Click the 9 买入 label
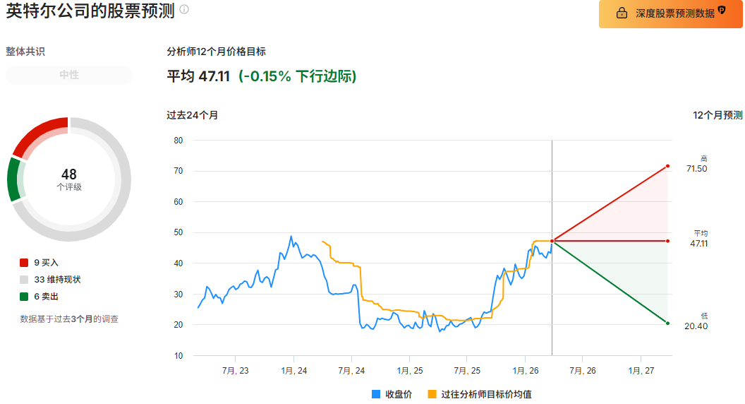Image resolution: width=745 pixels, height=404 pixels. point(46,263)
